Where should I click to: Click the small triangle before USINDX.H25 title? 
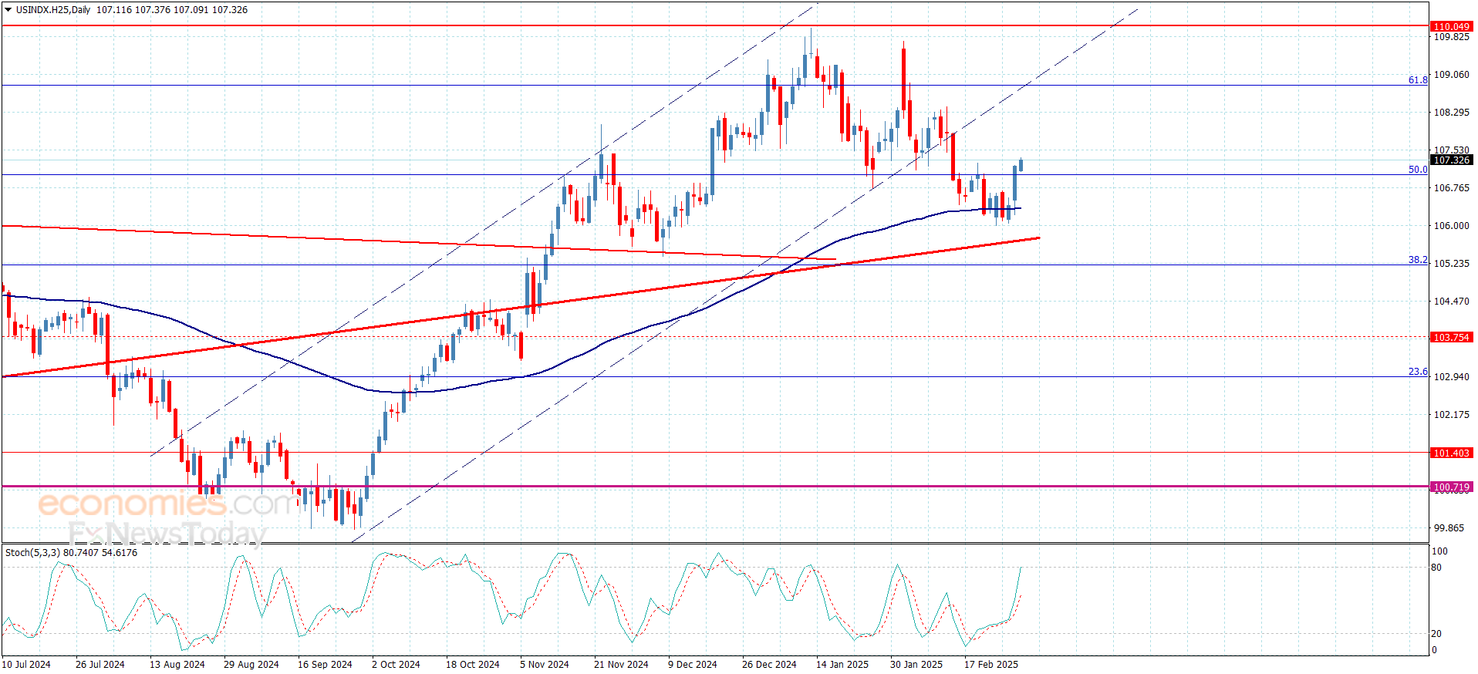click(8, 10)
